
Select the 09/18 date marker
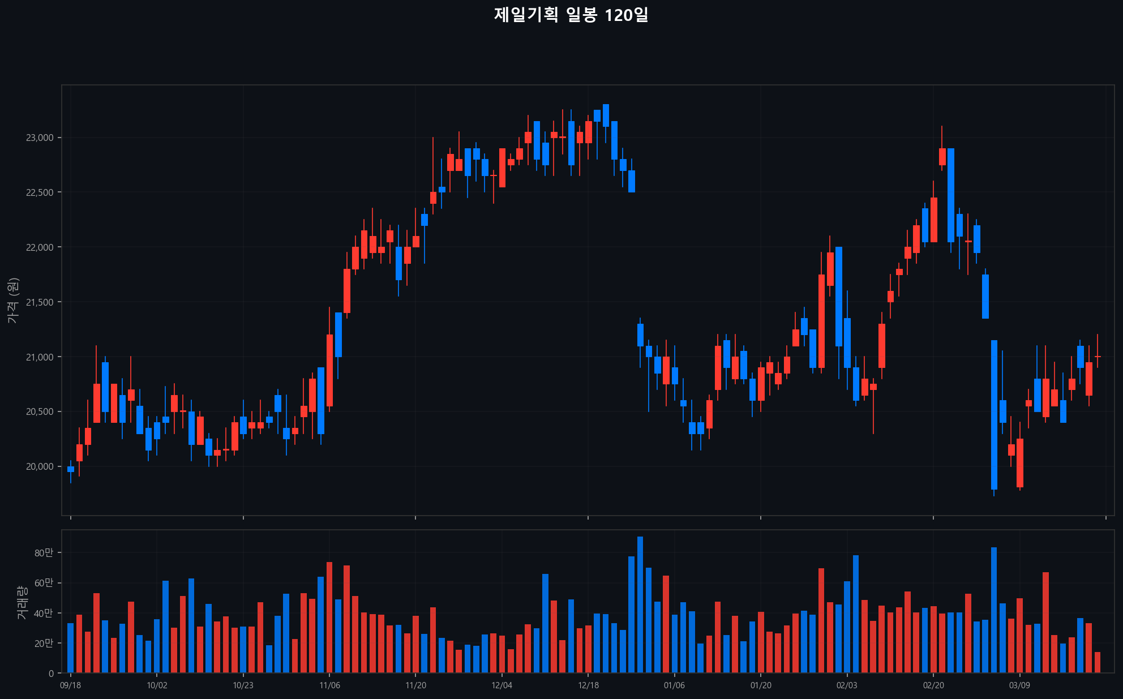pyautogui.click(x=70, y=685)
